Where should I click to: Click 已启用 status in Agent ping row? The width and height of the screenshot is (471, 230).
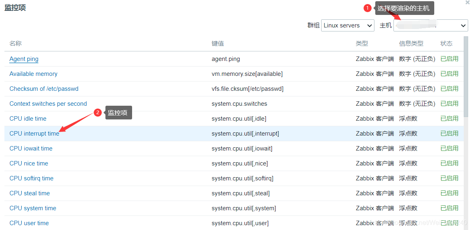tap(449, 59)
